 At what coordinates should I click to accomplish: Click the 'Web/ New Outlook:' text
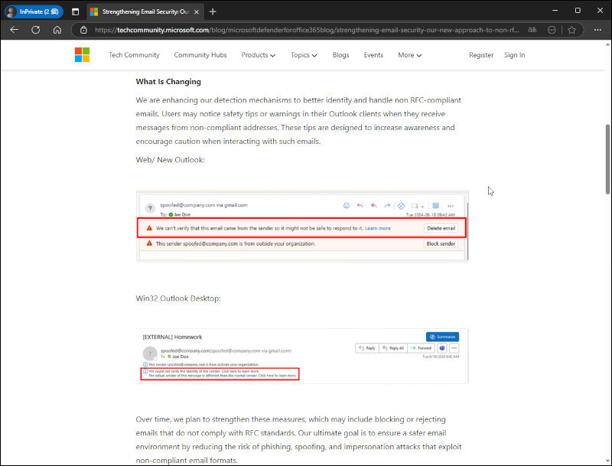[x=170, y=160]
